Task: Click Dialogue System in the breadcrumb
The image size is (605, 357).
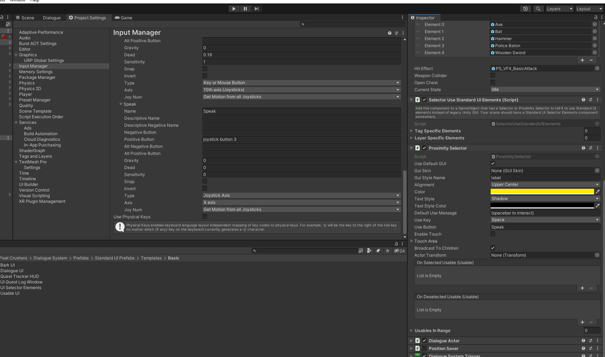Action: pyautogui.click(x=51, y=258)
